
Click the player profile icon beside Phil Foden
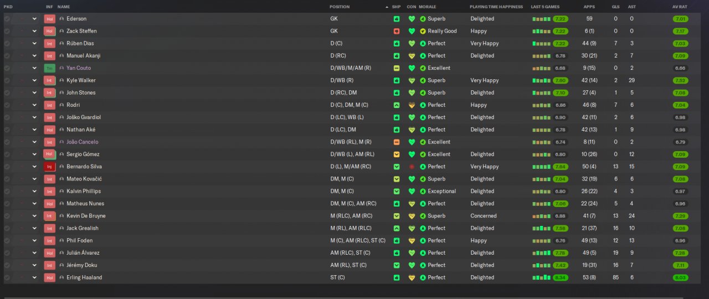[x=61, y=241]
